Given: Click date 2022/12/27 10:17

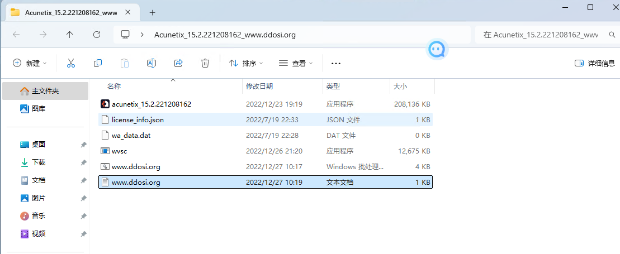Looking at the screenshot, I should pos(274,167).
